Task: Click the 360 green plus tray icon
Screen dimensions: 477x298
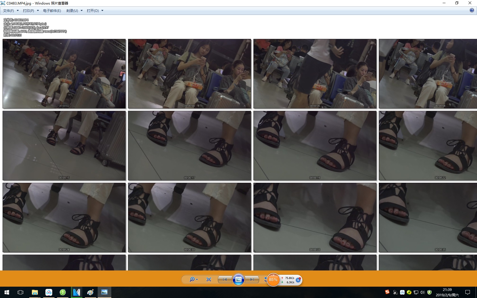Action: click(409, 292)
